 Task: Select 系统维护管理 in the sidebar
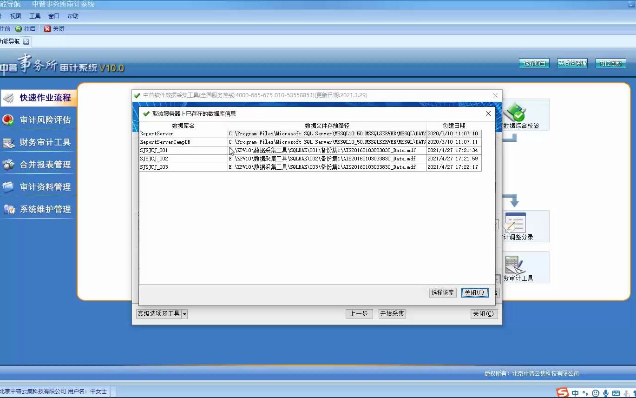click(39, 209)
